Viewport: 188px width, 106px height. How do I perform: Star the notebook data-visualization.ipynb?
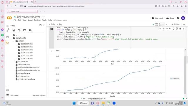43,17
